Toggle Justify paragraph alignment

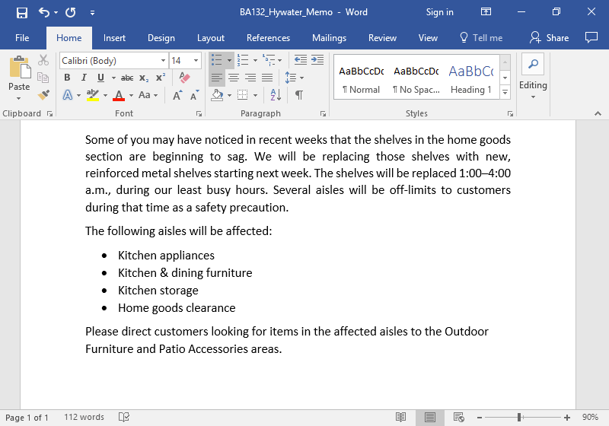coord(267,78)
